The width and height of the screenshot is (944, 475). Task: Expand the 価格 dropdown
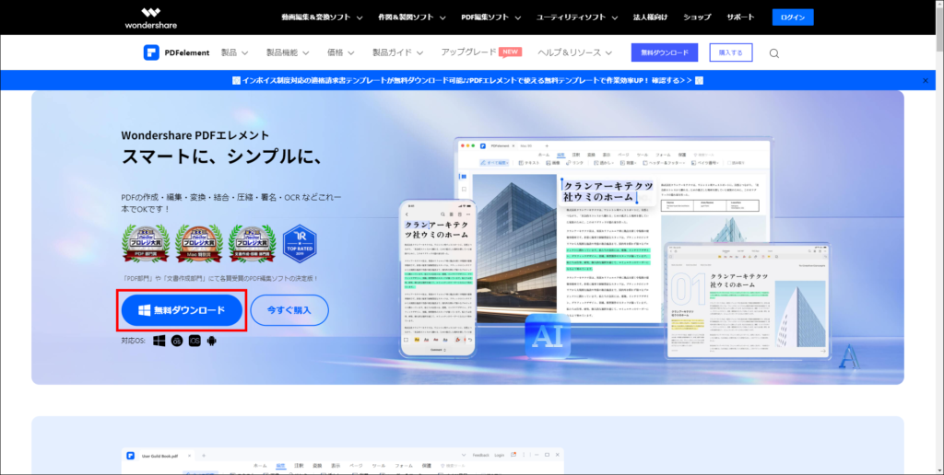tap(341, 52)
